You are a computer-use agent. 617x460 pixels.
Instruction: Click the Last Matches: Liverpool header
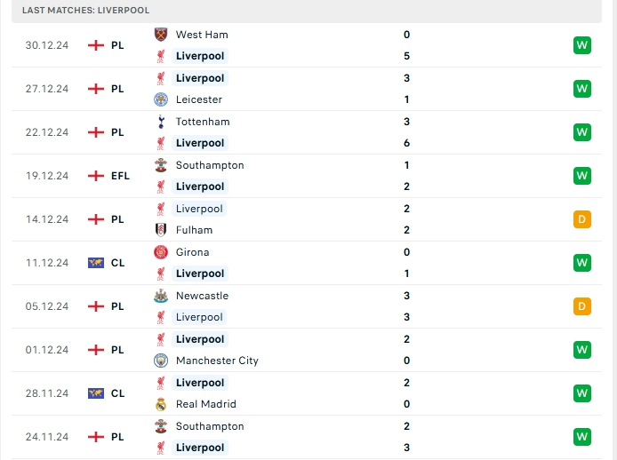click(86, 10)
